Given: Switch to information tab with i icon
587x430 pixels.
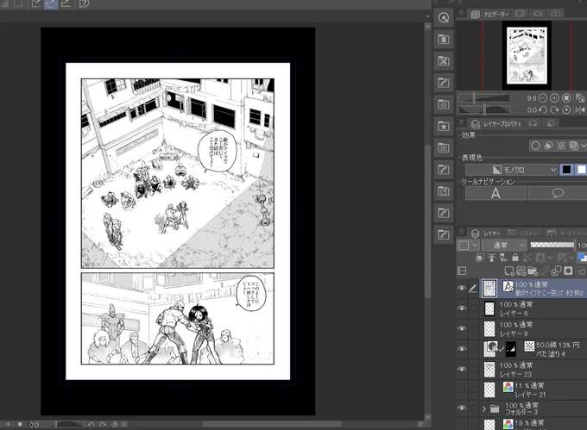Looking at the screenshot, I should [556, 14].
